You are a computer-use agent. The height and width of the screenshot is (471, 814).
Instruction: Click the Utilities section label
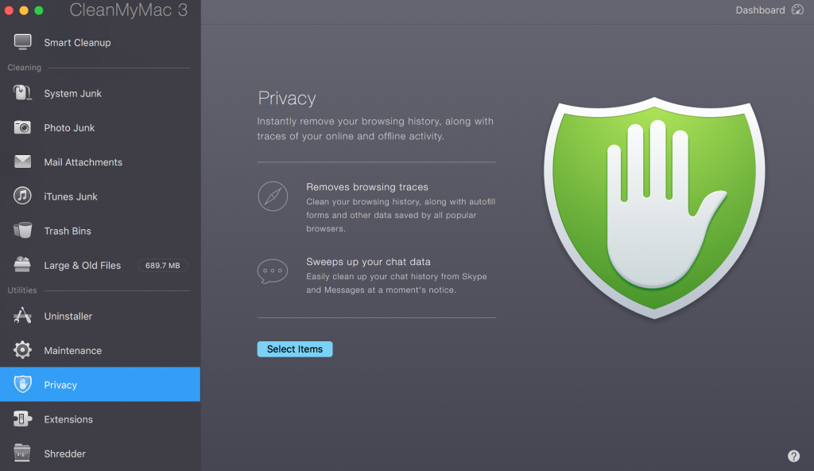pyautogui.click(x=21, y=290)
